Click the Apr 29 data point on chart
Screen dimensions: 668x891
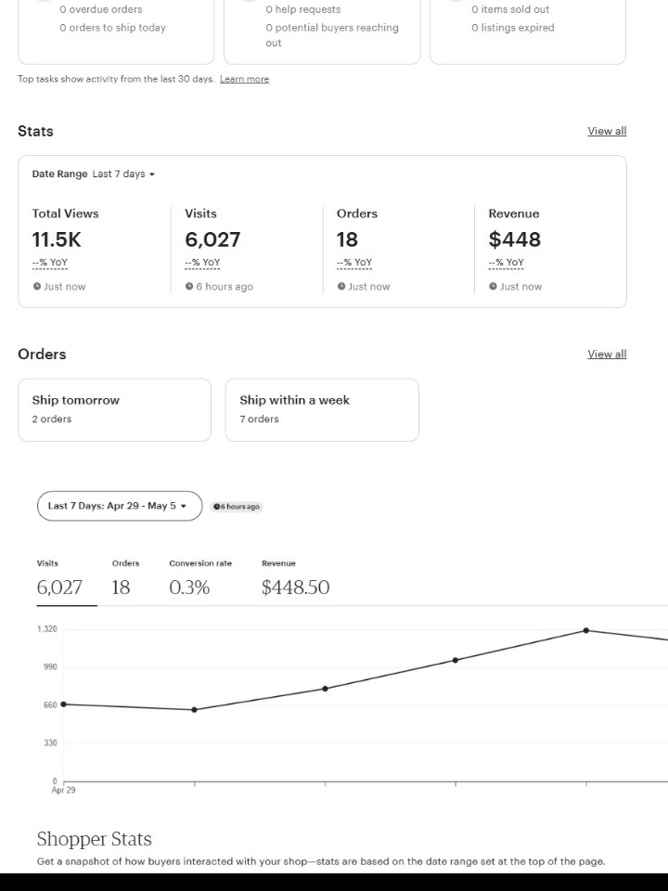[63, 704]
